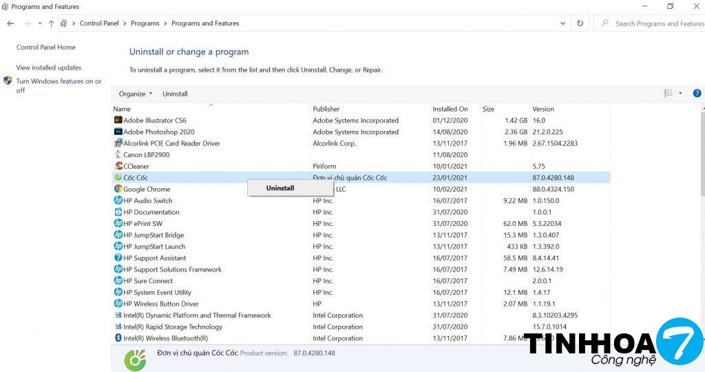Click the refresh icon beside address bar
705x372 pixels.
[580, 23]
